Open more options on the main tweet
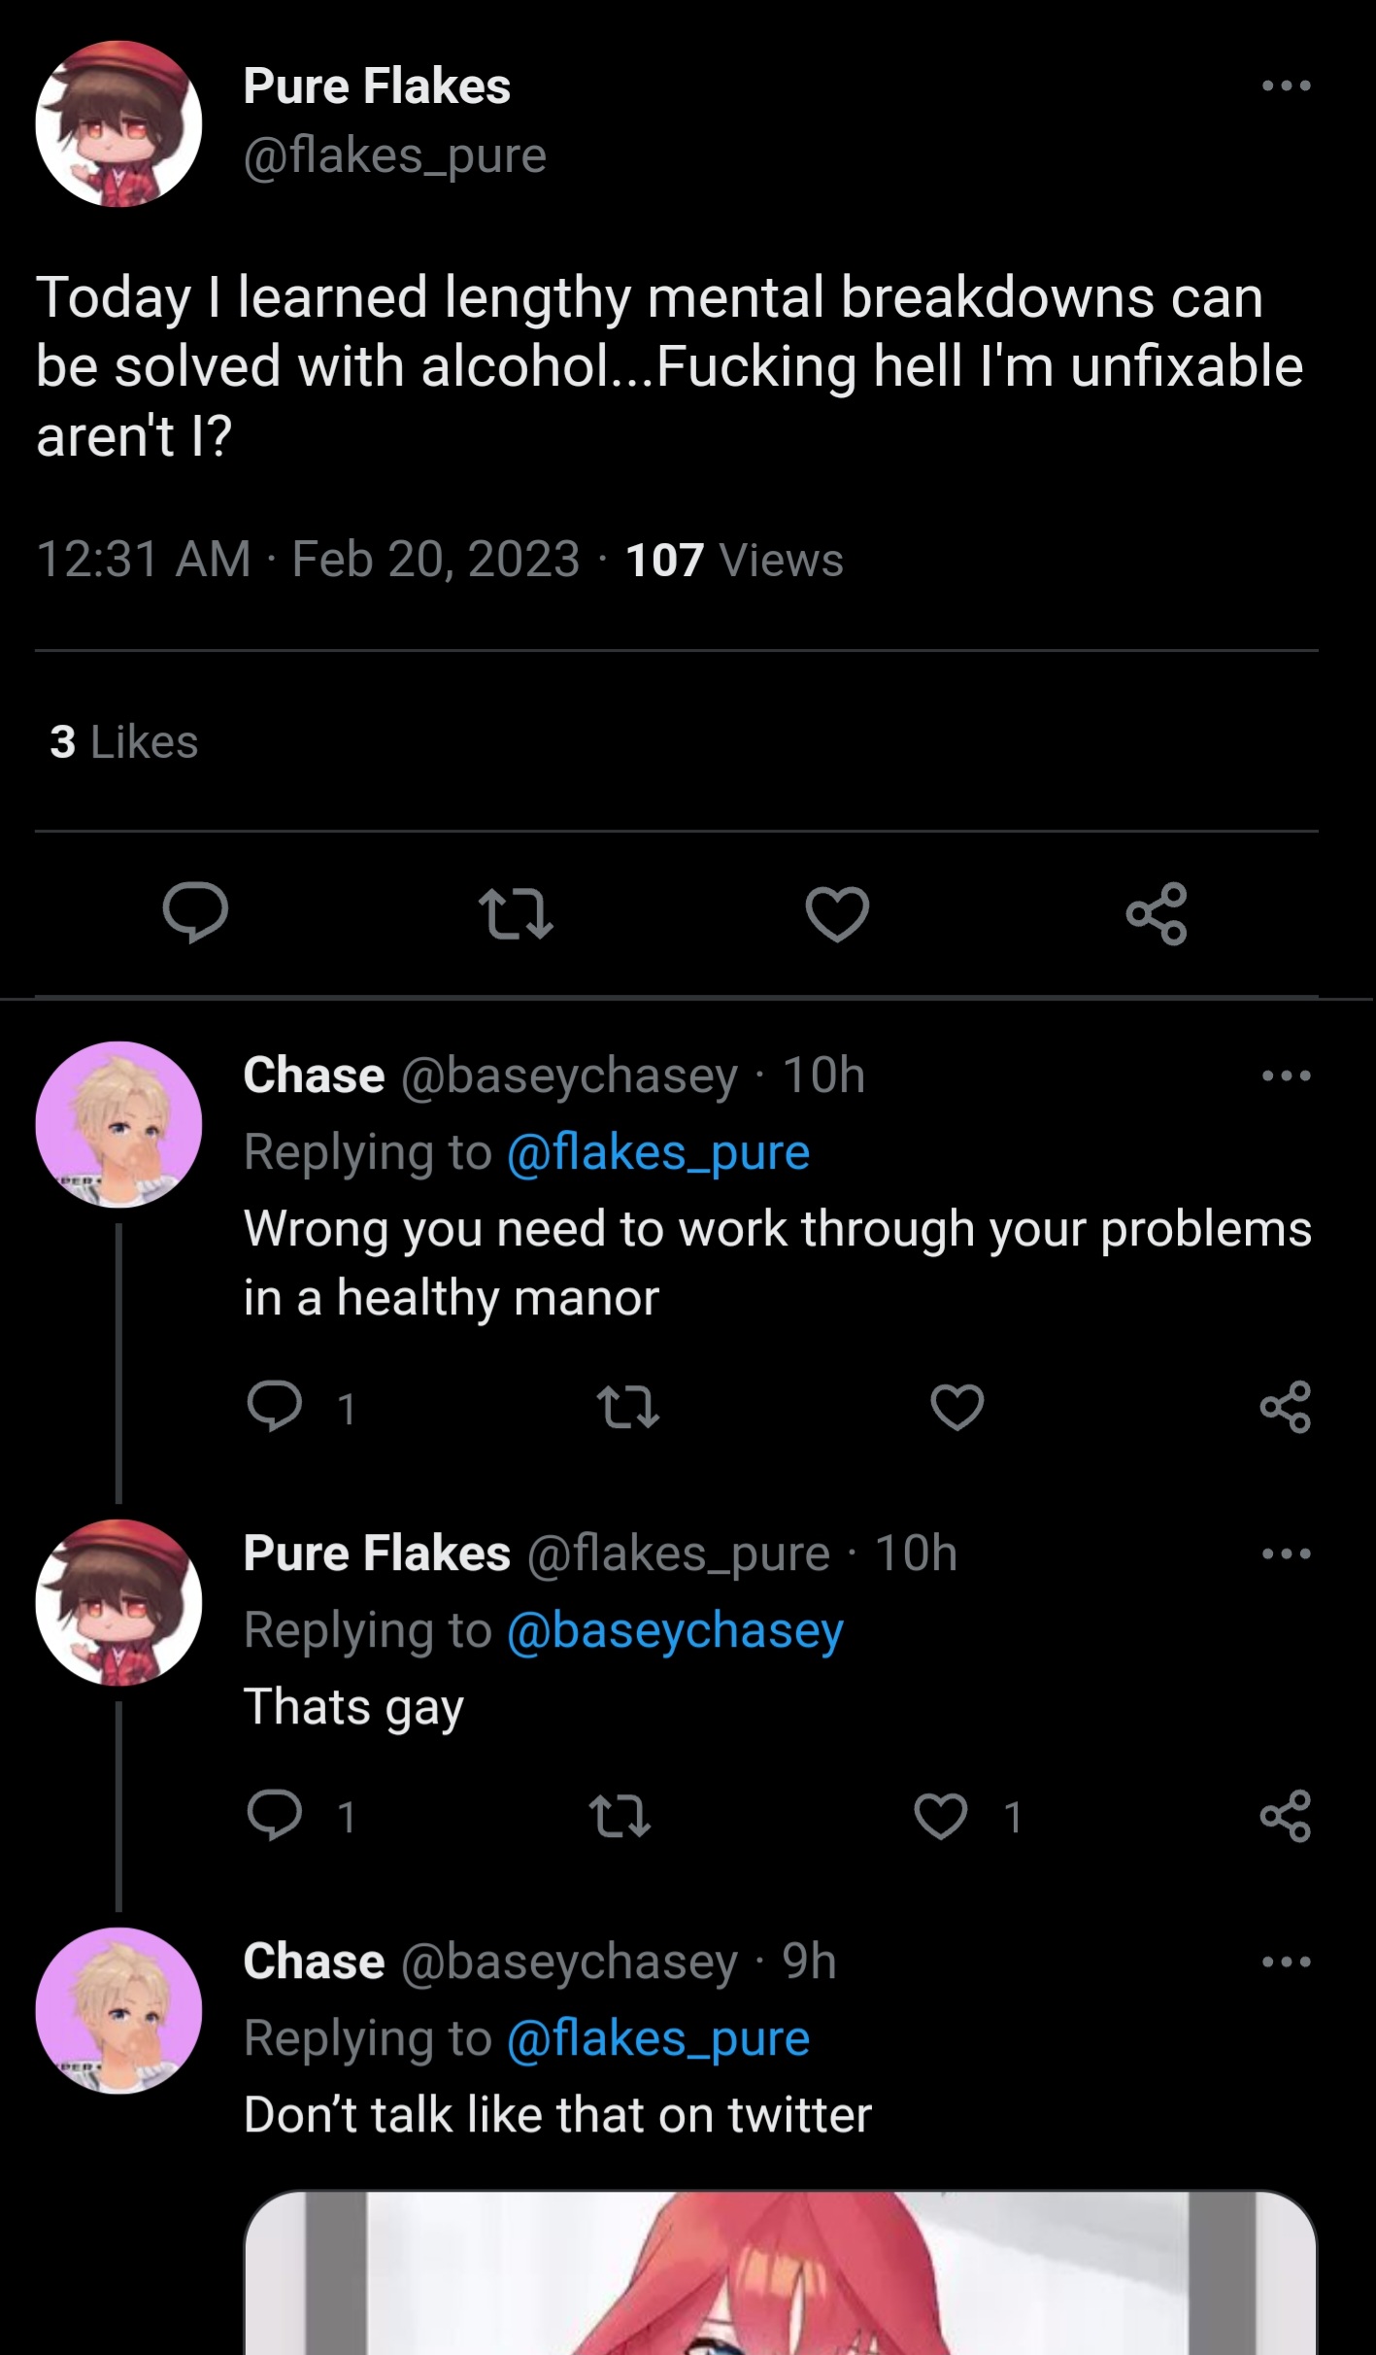 click(1286, 85)
